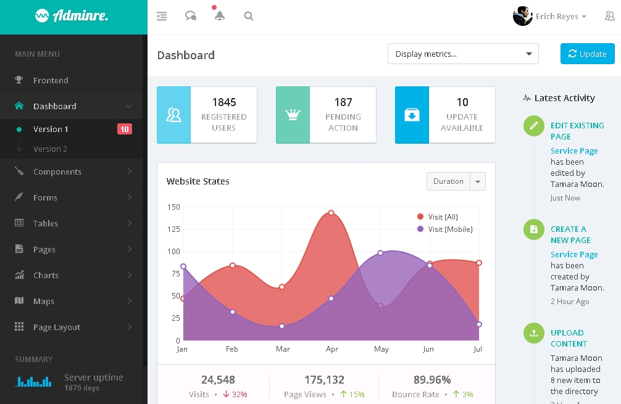Click the update available download icon
The height and width of the screenshot is (404, 621).
412,115
